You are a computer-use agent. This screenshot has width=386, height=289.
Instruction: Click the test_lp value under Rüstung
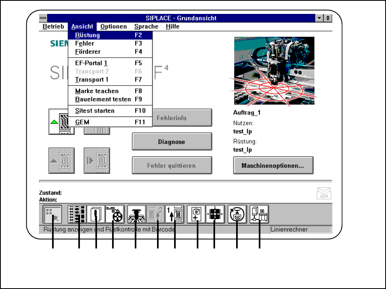[x=242, y=150]
